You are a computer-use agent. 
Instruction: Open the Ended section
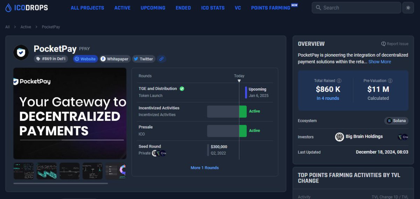pyautogui.click(x=183, y=8)
